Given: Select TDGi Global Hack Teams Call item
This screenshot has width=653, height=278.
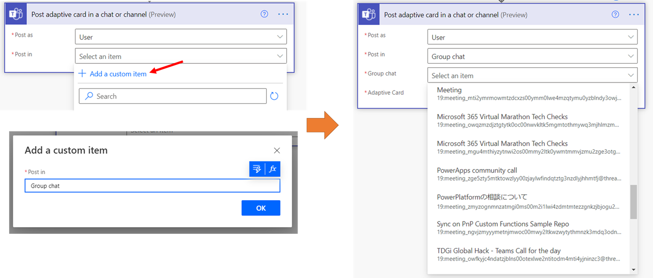Looking at the screenshot, I should point(529,255).
